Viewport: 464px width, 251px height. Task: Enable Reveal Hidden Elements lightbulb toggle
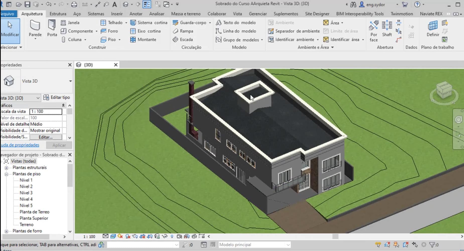tap(172, 236)
